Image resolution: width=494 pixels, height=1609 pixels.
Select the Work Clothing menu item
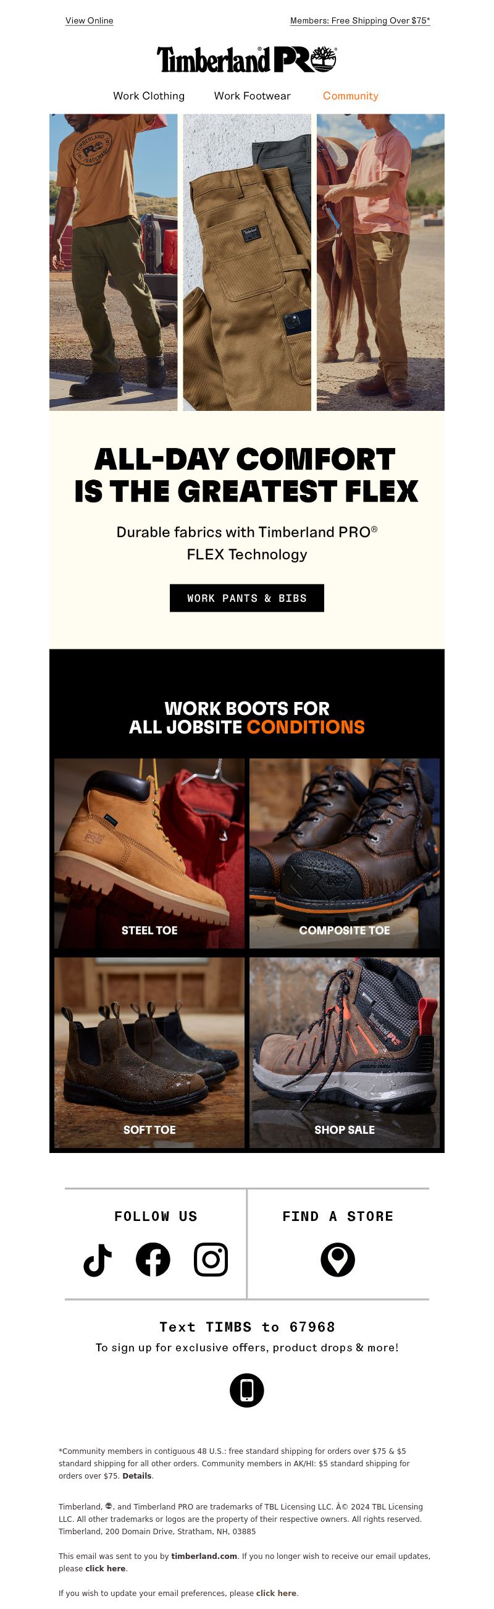[x=149, y=96]
